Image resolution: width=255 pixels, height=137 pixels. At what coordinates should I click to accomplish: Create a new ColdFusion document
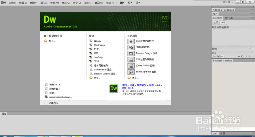point(99,45)
